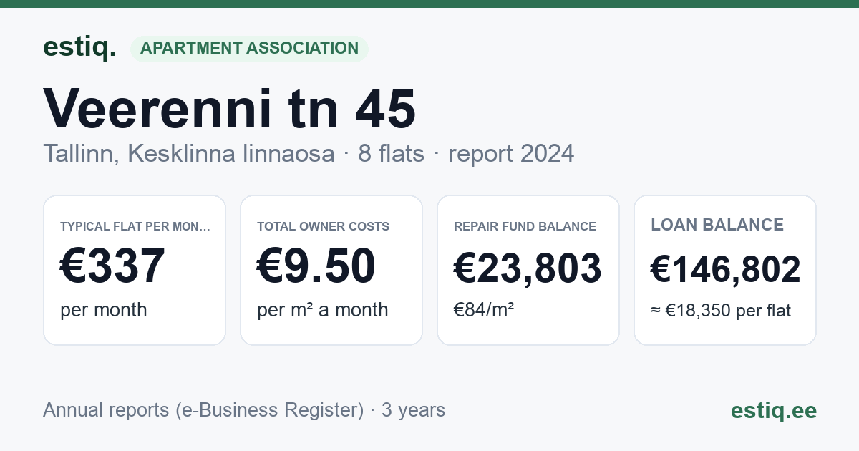Click the €84/m² text
859x451 pixels.
coord(484,310)
